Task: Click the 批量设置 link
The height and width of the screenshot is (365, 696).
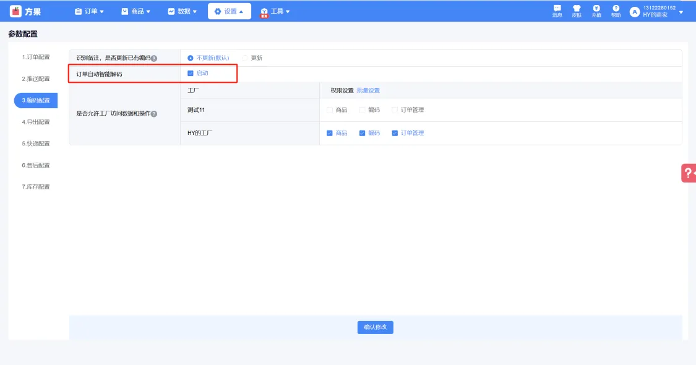Action: pyautogui.click(x=368, y=90)
